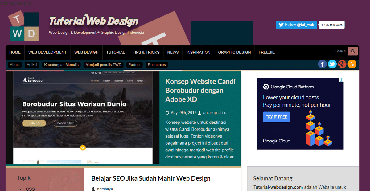
Task: Click the TRY IT FREE button in the ad
Action: [276, 117]
